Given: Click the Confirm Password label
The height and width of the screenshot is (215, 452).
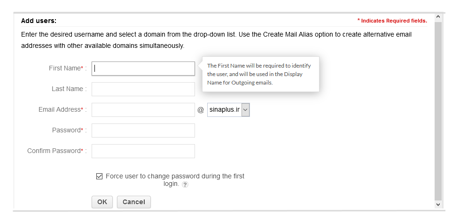Looking at the screenshot, I should click(x=54, y=151).
